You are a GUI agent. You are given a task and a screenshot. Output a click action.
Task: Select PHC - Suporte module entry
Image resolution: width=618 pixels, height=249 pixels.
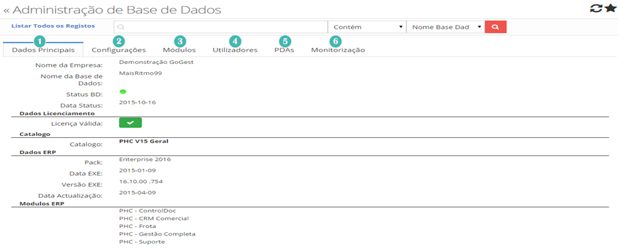point(142,242)
